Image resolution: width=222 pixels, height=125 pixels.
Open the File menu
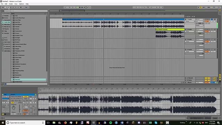(x=2, y=4)
